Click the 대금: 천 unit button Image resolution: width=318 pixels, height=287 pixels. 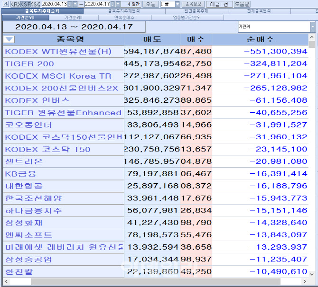[219, 4]
